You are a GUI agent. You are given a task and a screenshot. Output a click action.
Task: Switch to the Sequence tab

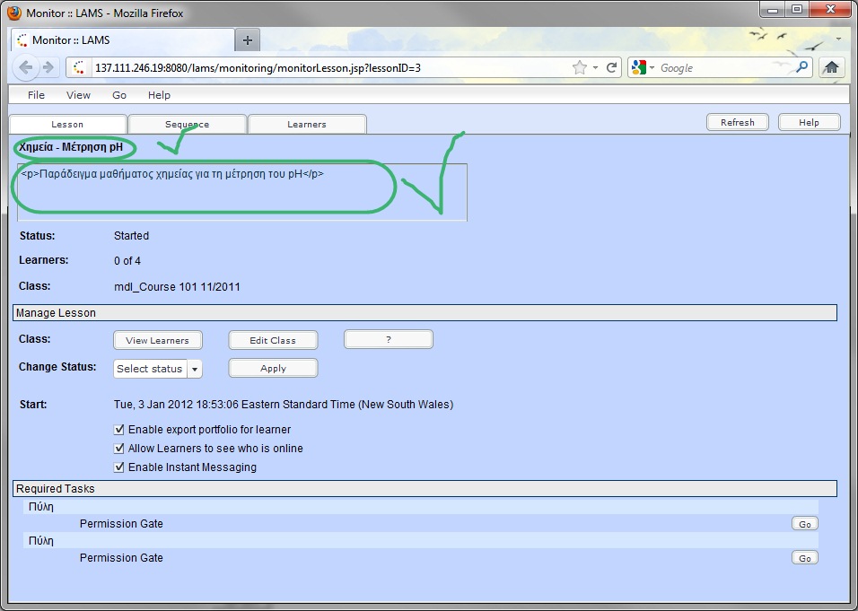click(187, 124)
